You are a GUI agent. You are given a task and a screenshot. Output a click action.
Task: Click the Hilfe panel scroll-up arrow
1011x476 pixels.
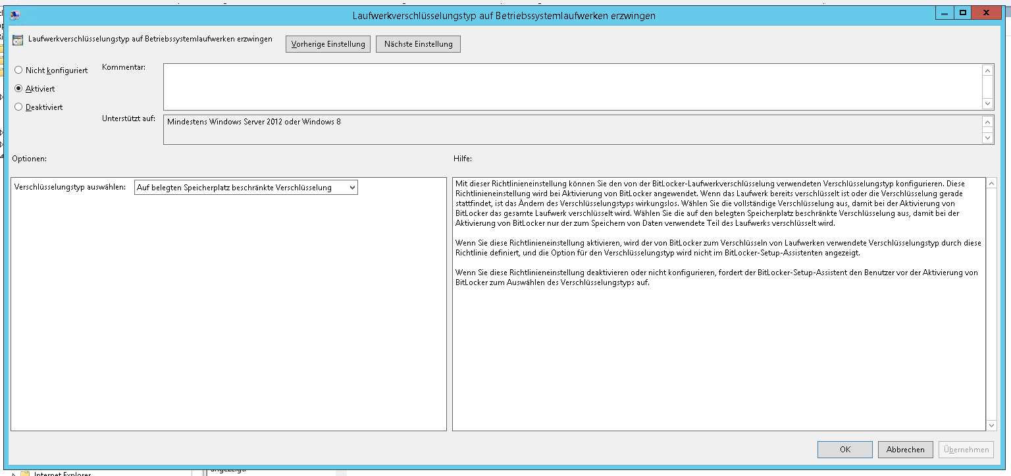click(x=991, y=184)
